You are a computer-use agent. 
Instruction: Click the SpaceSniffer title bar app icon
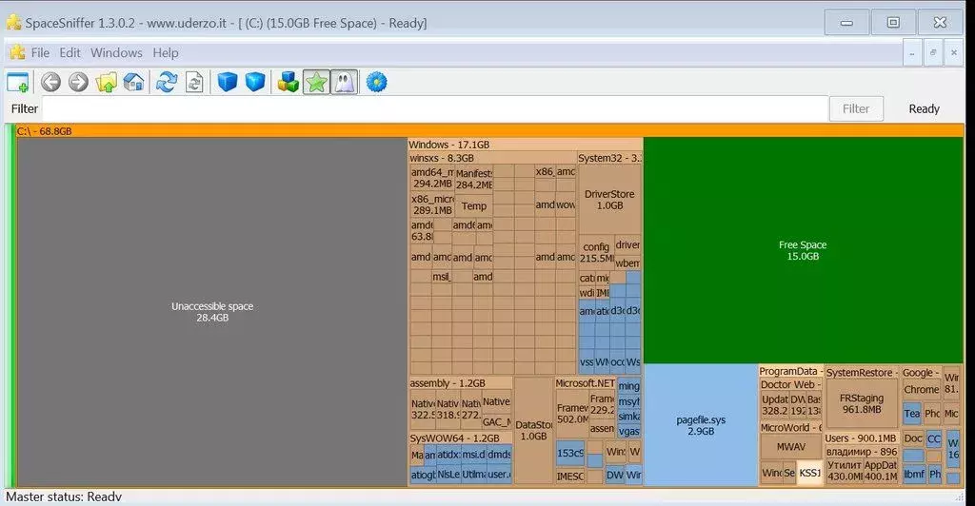[13, 23]
